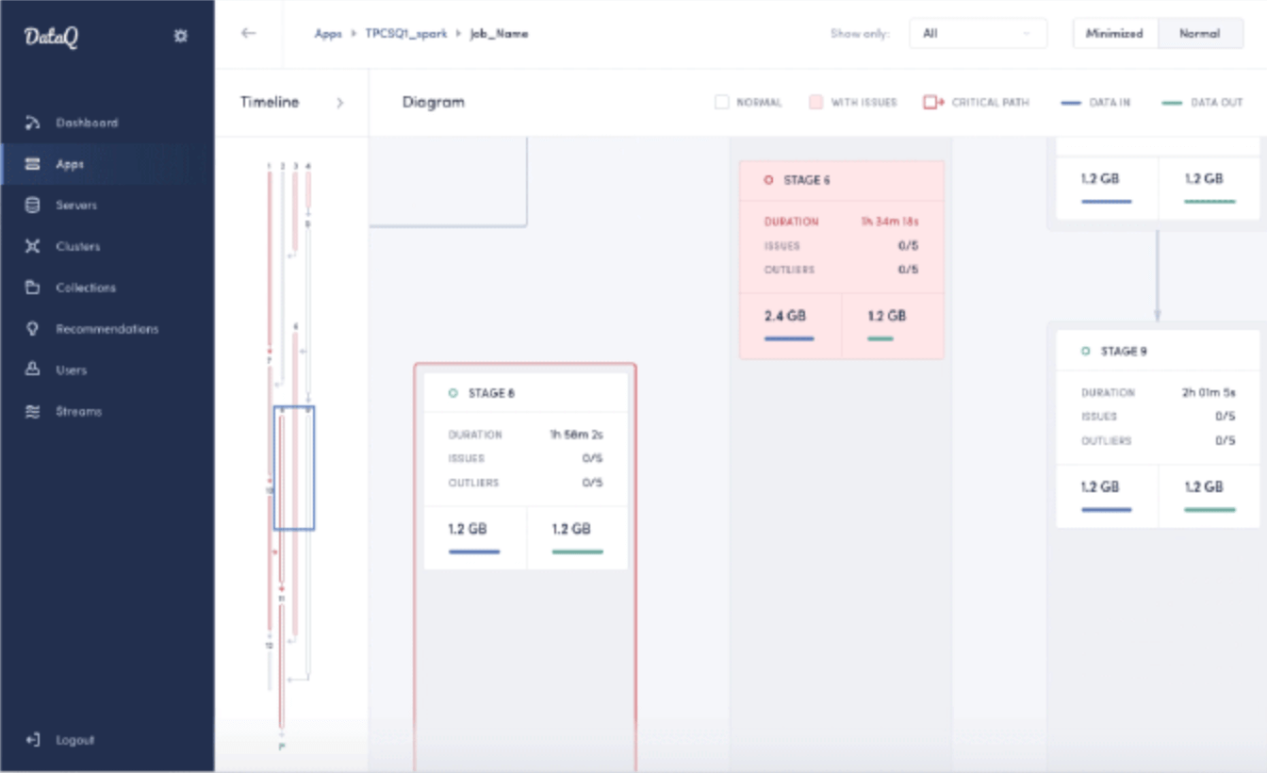This screenshot has height=773, width=1267.
Task: Click the Apps breadcrumb link
Action: pos(328,33)
